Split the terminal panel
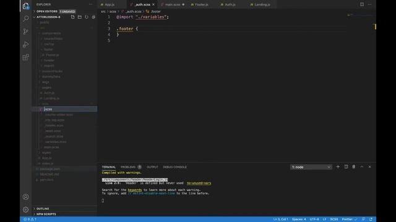396x222 pixels. pyautogui.click(x=346, y=166)
